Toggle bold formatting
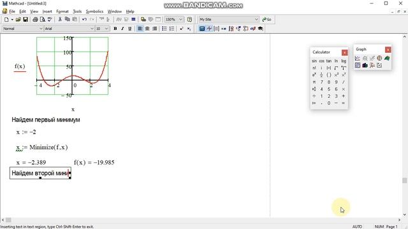The image size is (408, 229). tap(115, 29)
